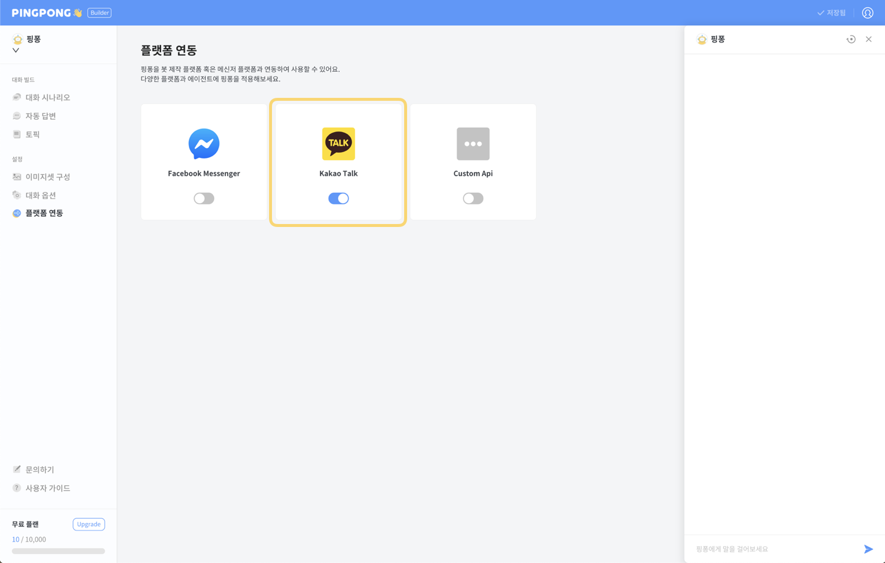Viewport: 885px width, 563px height.
Task: Click the 토픽 list icon
Action: pyautogui.click(x=17, y=134)
